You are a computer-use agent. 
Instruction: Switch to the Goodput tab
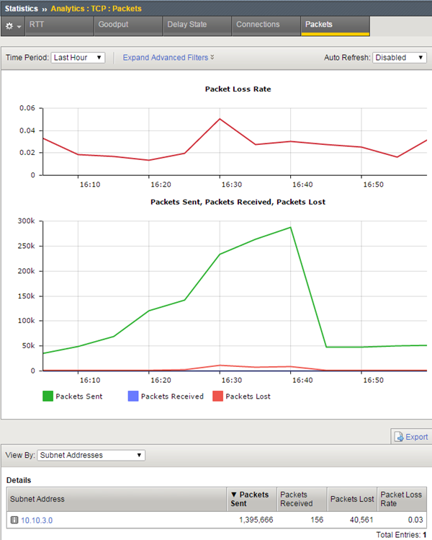113,25
